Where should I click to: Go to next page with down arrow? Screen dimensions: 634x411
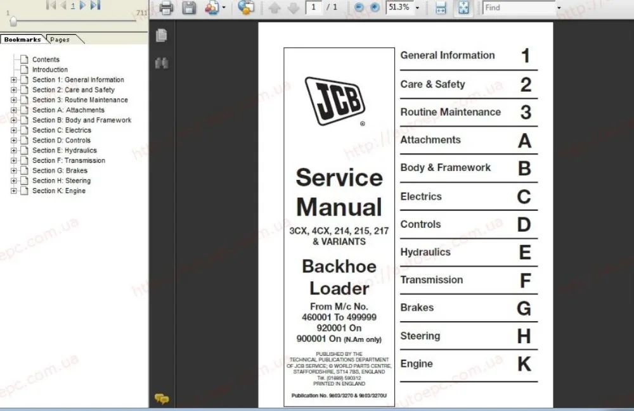[x=294, y=8]
